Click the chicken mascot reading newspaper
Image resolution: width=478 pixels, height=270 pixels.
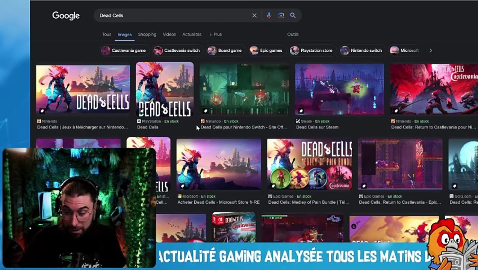pyautogui.click(x=452, y=244)
